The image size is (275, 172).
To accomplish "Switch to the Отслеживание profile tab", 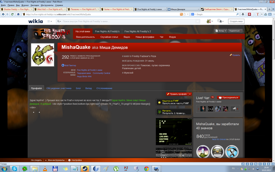I will coord(104,88).
